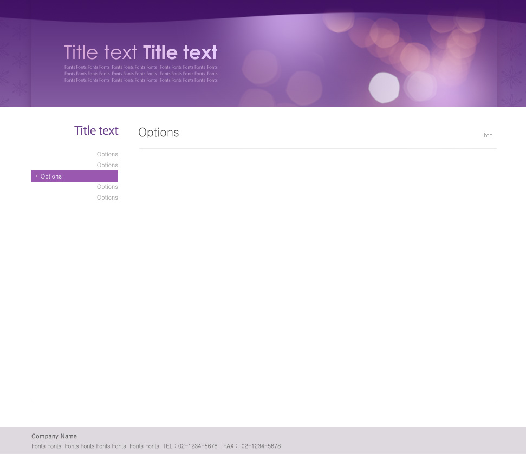
Task: Open the fourth Options entry in sidebar
Action: (107, 187)
